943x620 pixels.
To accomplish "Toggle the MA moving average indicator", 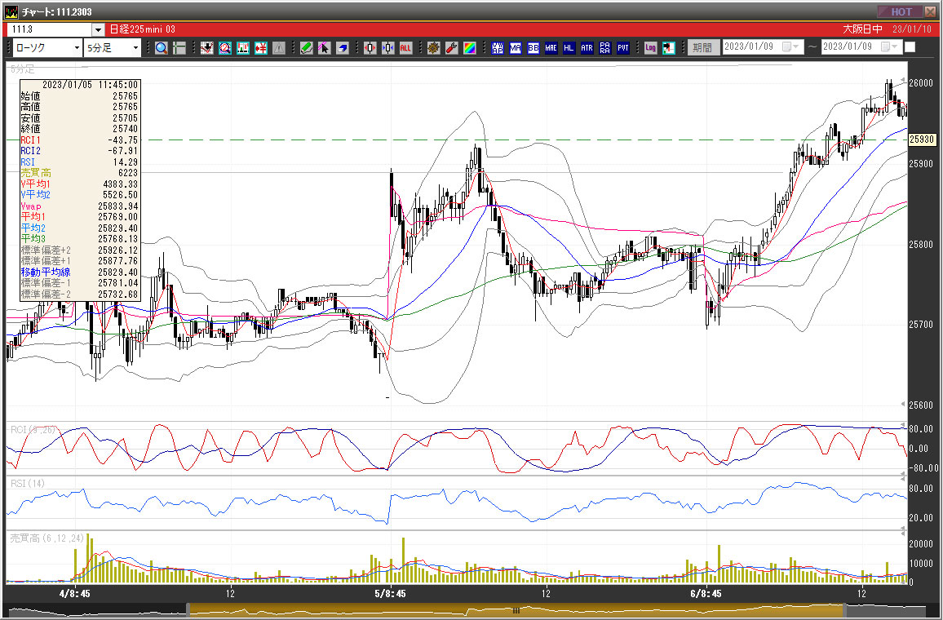I will [x=516, y=48].
